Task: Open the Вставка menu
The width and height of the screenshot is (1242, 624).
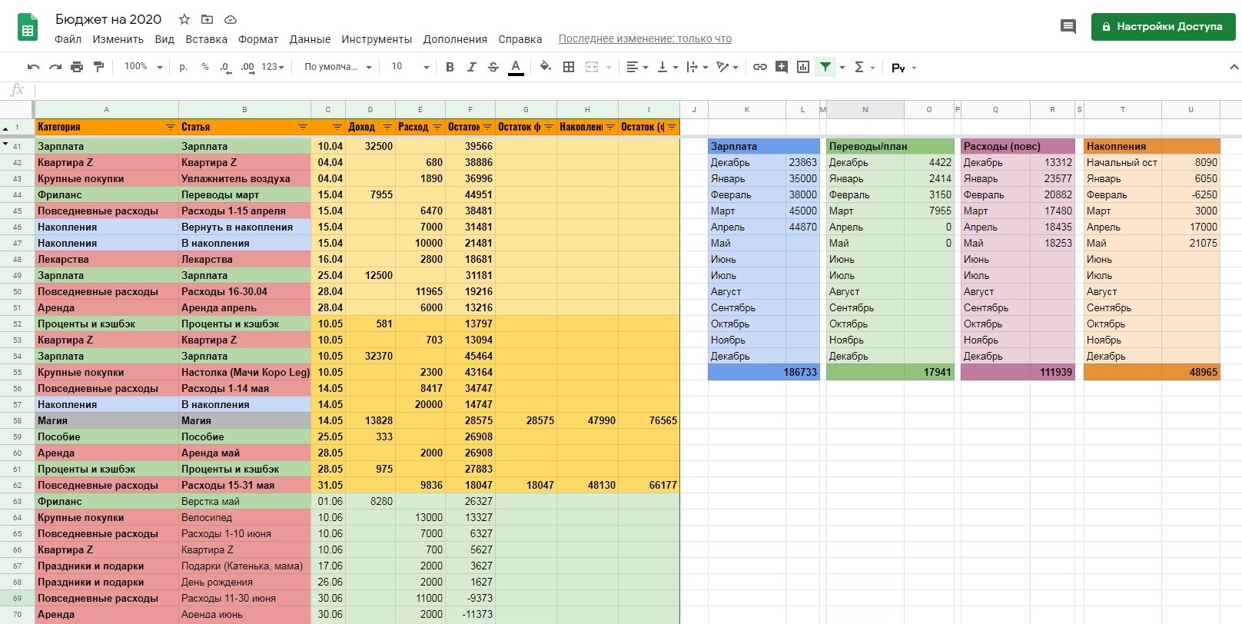Action: click(x=206, y=39)
